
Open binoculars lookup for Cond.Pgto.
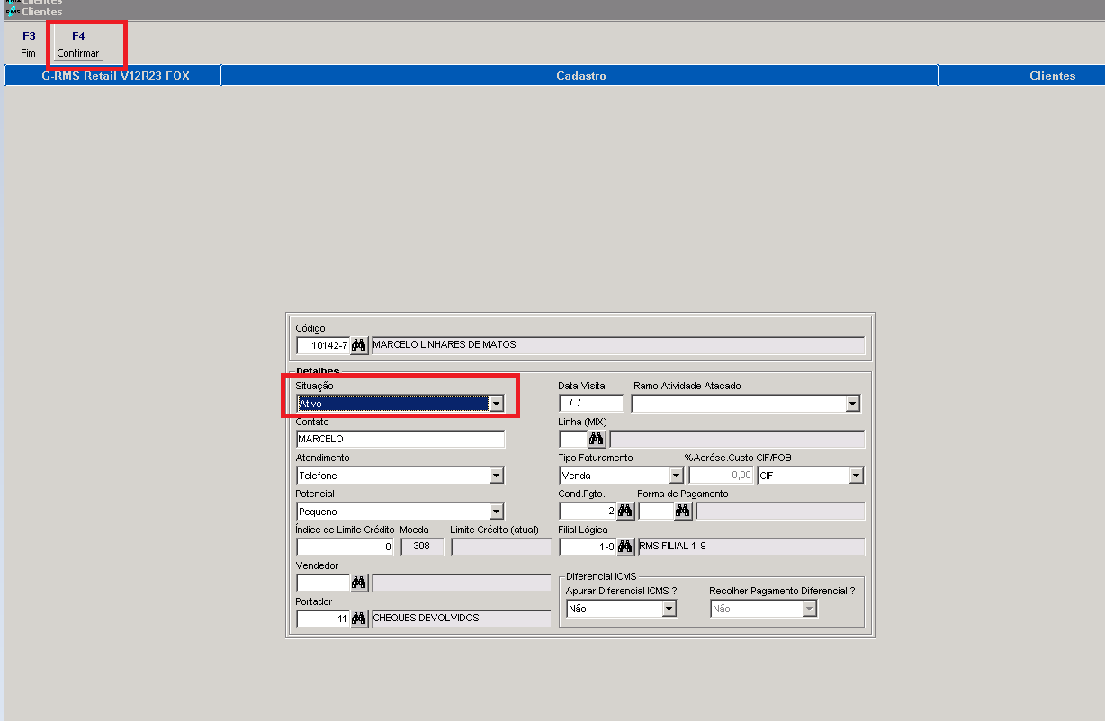(x=625, y=511)
